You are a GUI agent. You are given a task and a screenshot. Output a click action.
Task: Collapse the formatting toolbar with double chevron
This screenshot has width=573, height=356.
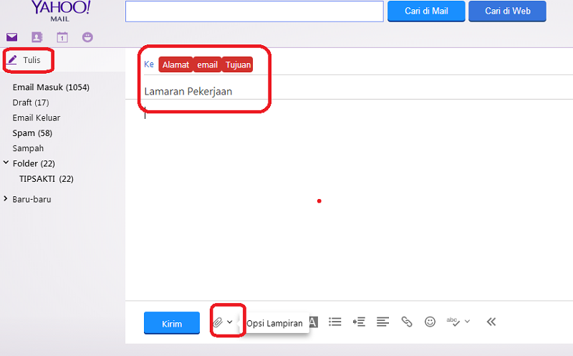pyautogui.click(x=491, y=322)
